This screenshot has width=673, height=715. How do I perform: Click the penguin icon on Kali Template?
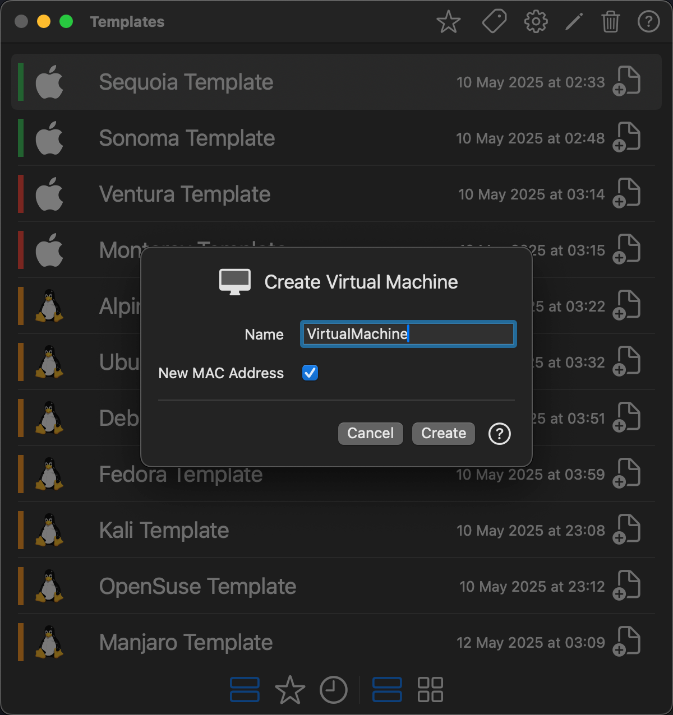pos(49,530)
